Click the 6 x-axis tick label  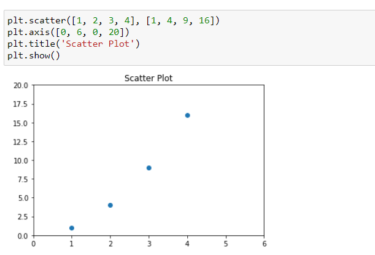pyautogui.click(x=265, y=244)
